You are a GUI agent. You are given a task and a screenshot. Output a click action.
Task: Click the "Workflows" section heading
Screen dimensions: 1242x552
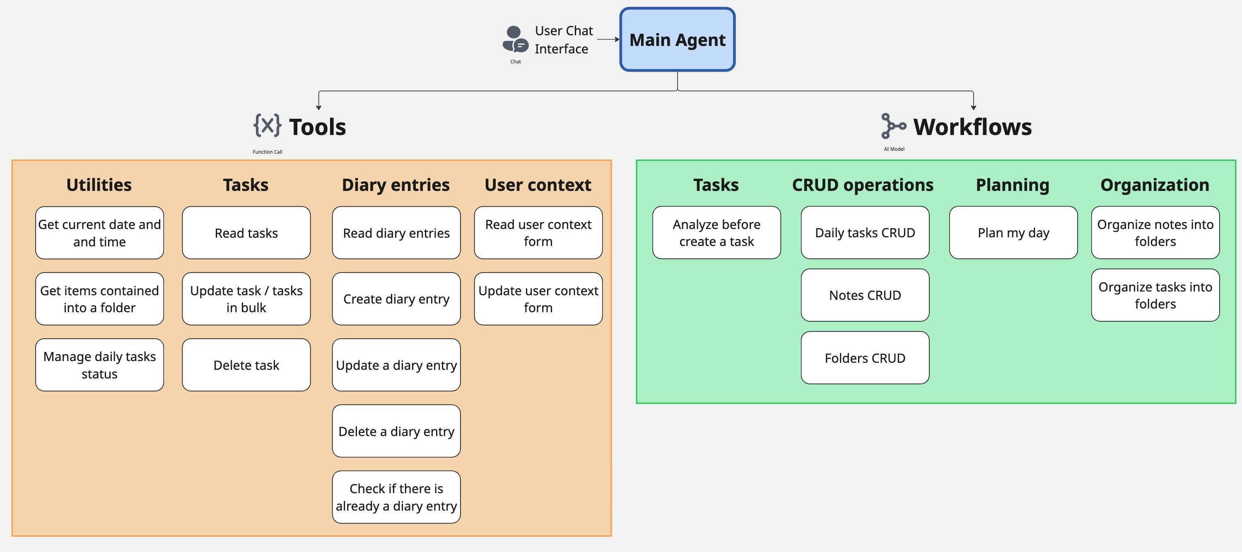click(x=972, y=127)
